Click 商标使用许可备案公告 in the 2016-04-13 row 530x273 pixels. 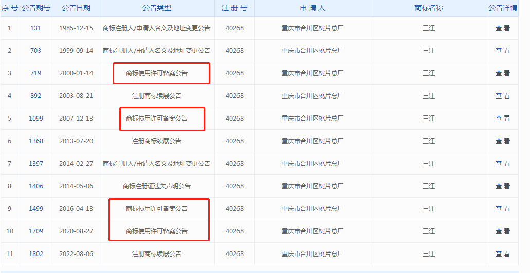pyautogui.click(x=157, y=208)
